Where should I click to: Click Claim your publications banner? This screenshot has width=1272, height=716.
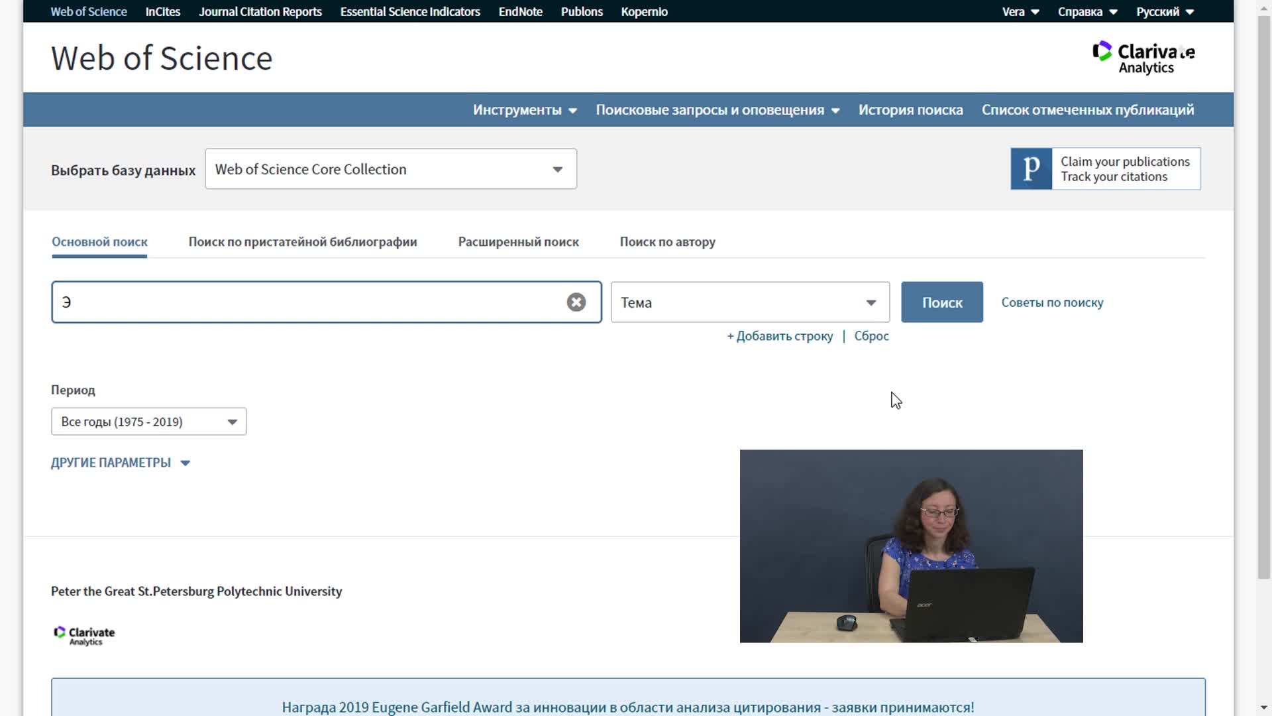(x=1105, y=169)
